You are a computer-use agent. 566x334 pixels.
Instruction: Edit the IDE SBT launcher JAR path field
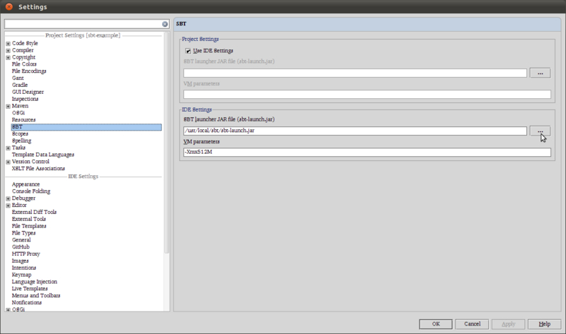(x=355, y=131)
